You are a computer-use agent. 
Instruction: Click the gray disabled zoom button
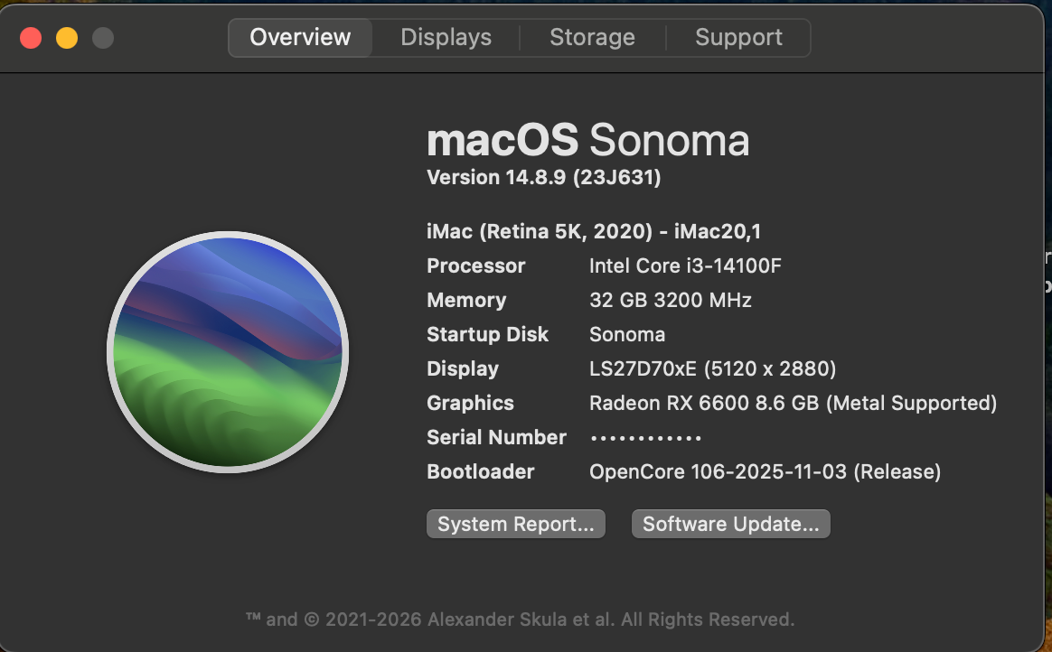[103, 38]
